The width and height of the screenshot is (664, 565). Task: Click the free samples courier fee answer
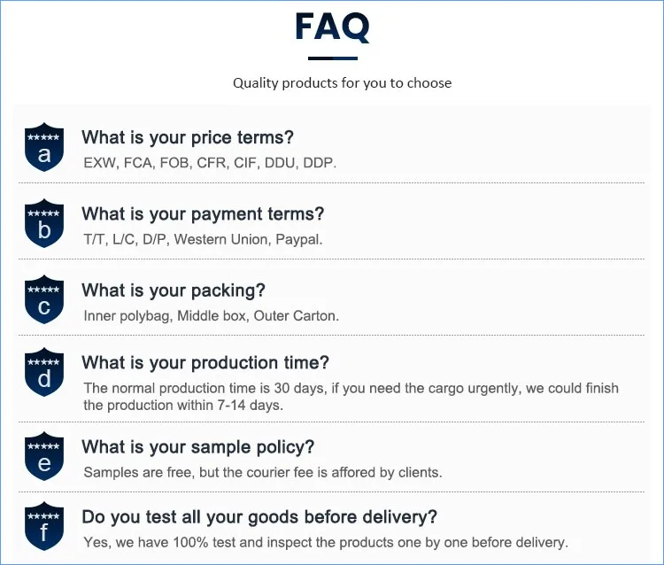click(263, 472)
